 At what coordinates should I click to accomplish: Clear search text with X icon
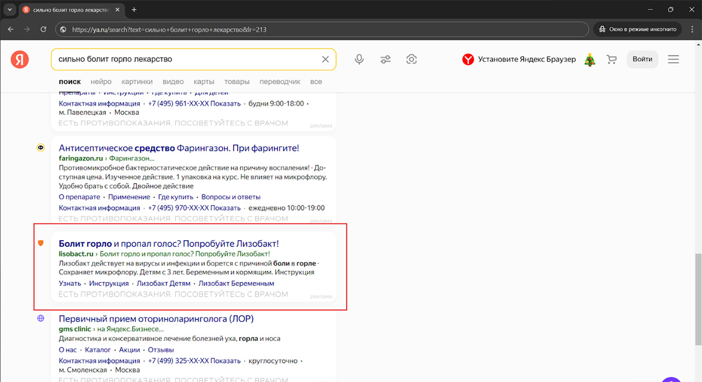pos(325,59)
